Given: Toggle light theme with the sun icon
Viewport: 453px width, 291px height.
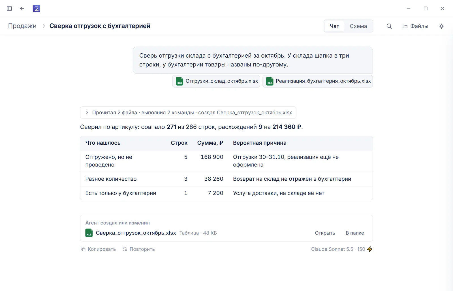Looking at the screenshot, I should click(x=441, y=26).
